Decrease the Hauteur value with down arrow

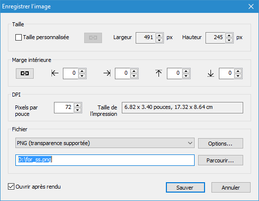(x=229, y=40)
